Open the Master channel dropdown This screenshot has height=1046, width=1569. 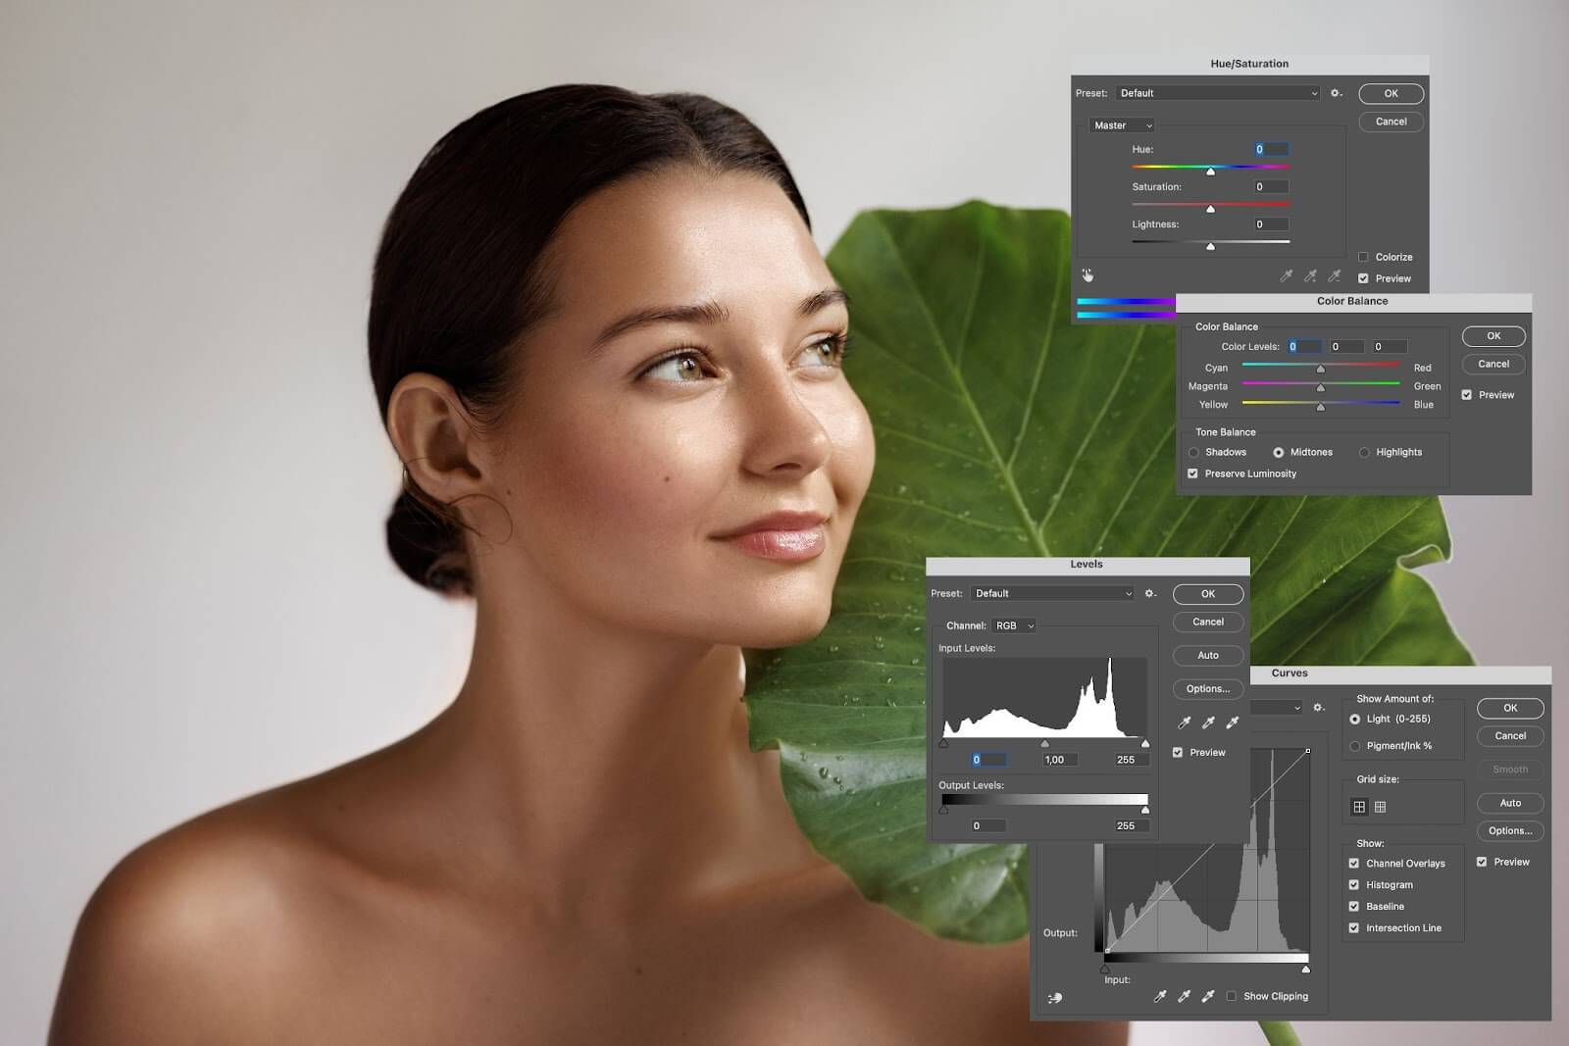point(1123,125)
